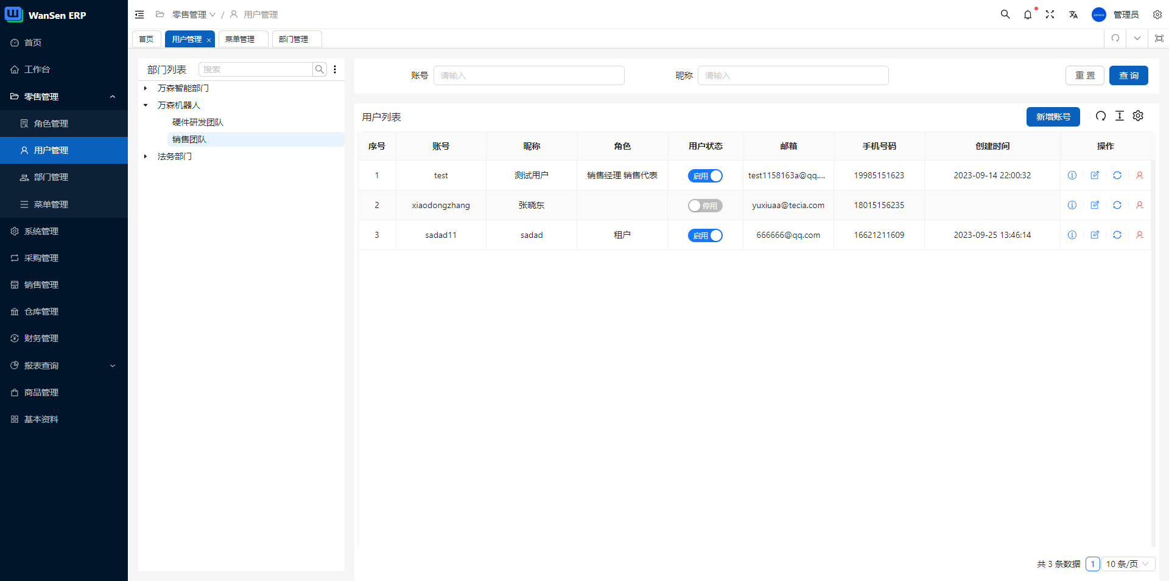Click the 查询 search button

(x=1128, y=75)
